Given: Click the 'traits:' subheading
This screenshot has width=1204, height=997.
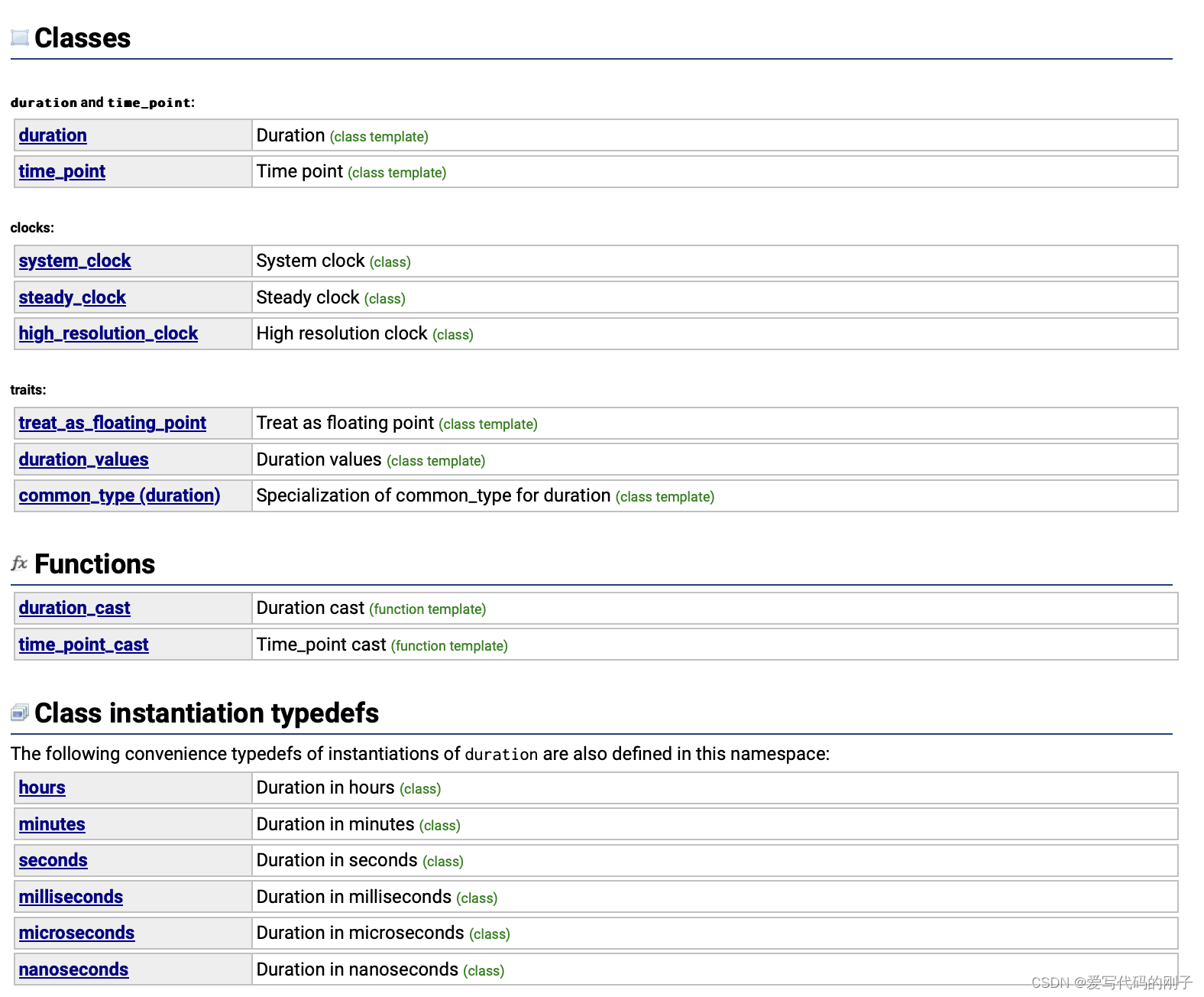Looking at the screenshot, I should (x=28, y=390).
